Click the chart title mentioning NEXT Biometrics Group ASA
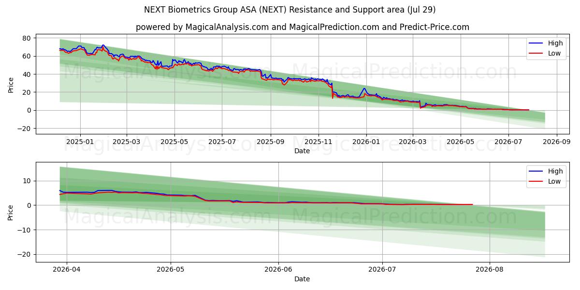 pos(290,10)
